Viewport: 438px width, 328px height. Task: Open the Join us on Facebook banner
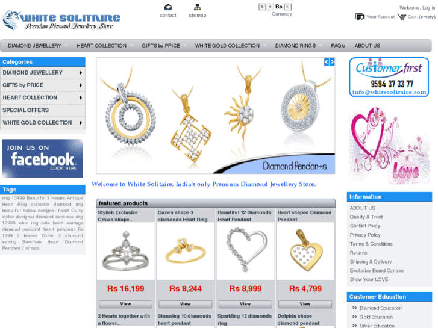pyautogui.click(x=42, y=158)
